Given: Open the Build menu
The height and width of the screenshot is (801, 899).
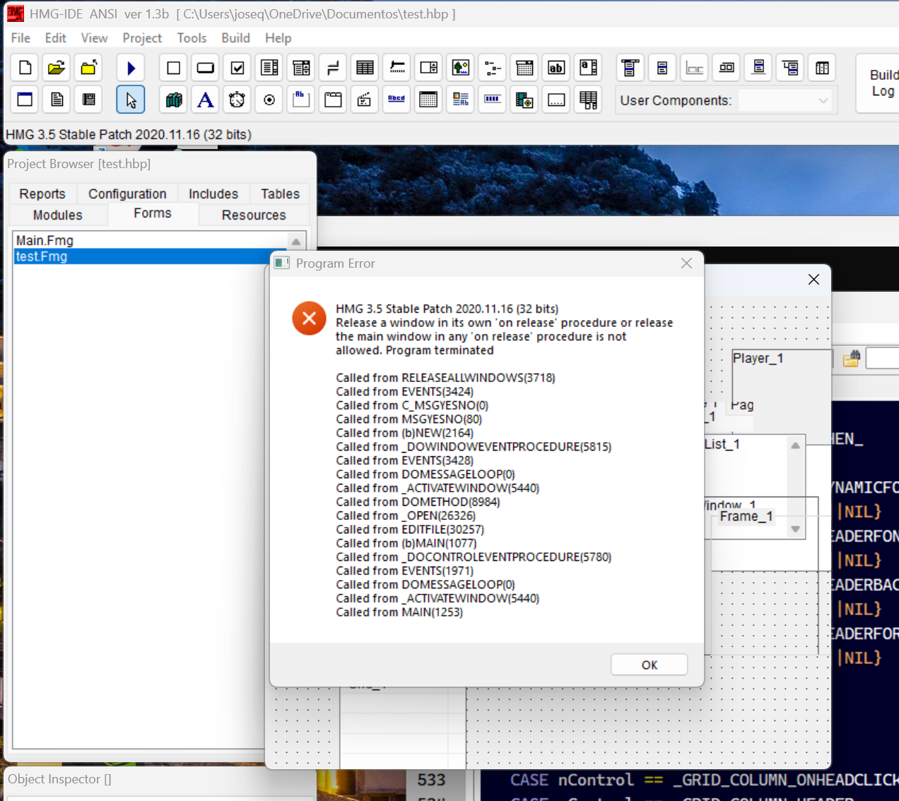Looking at the screenshot, I should [235, 38].
